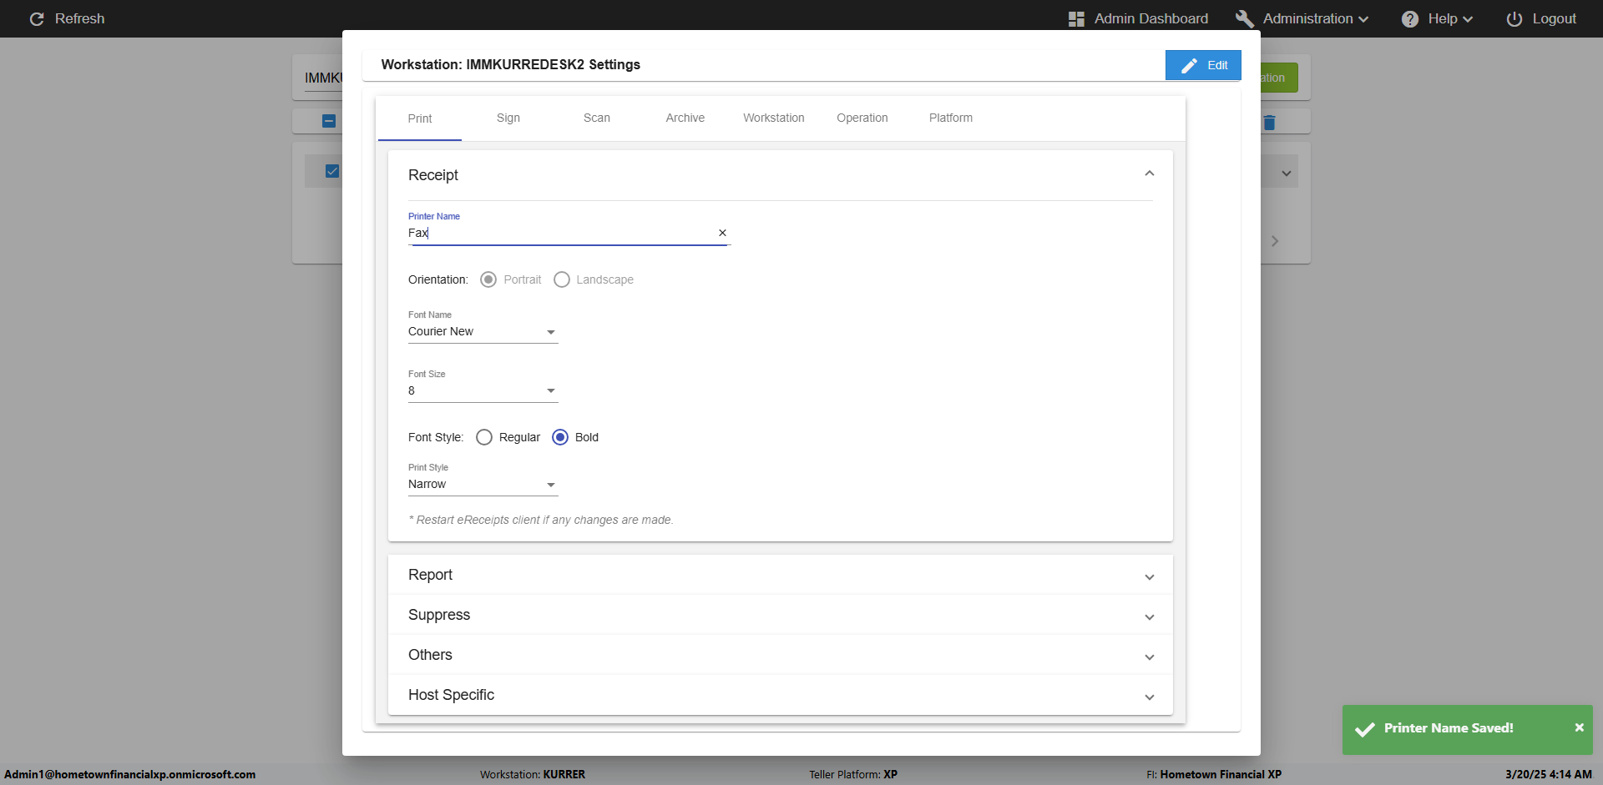Clear the Printer Name field with X
Viewport: 1603px width, 785px height.
pos(722,234)
